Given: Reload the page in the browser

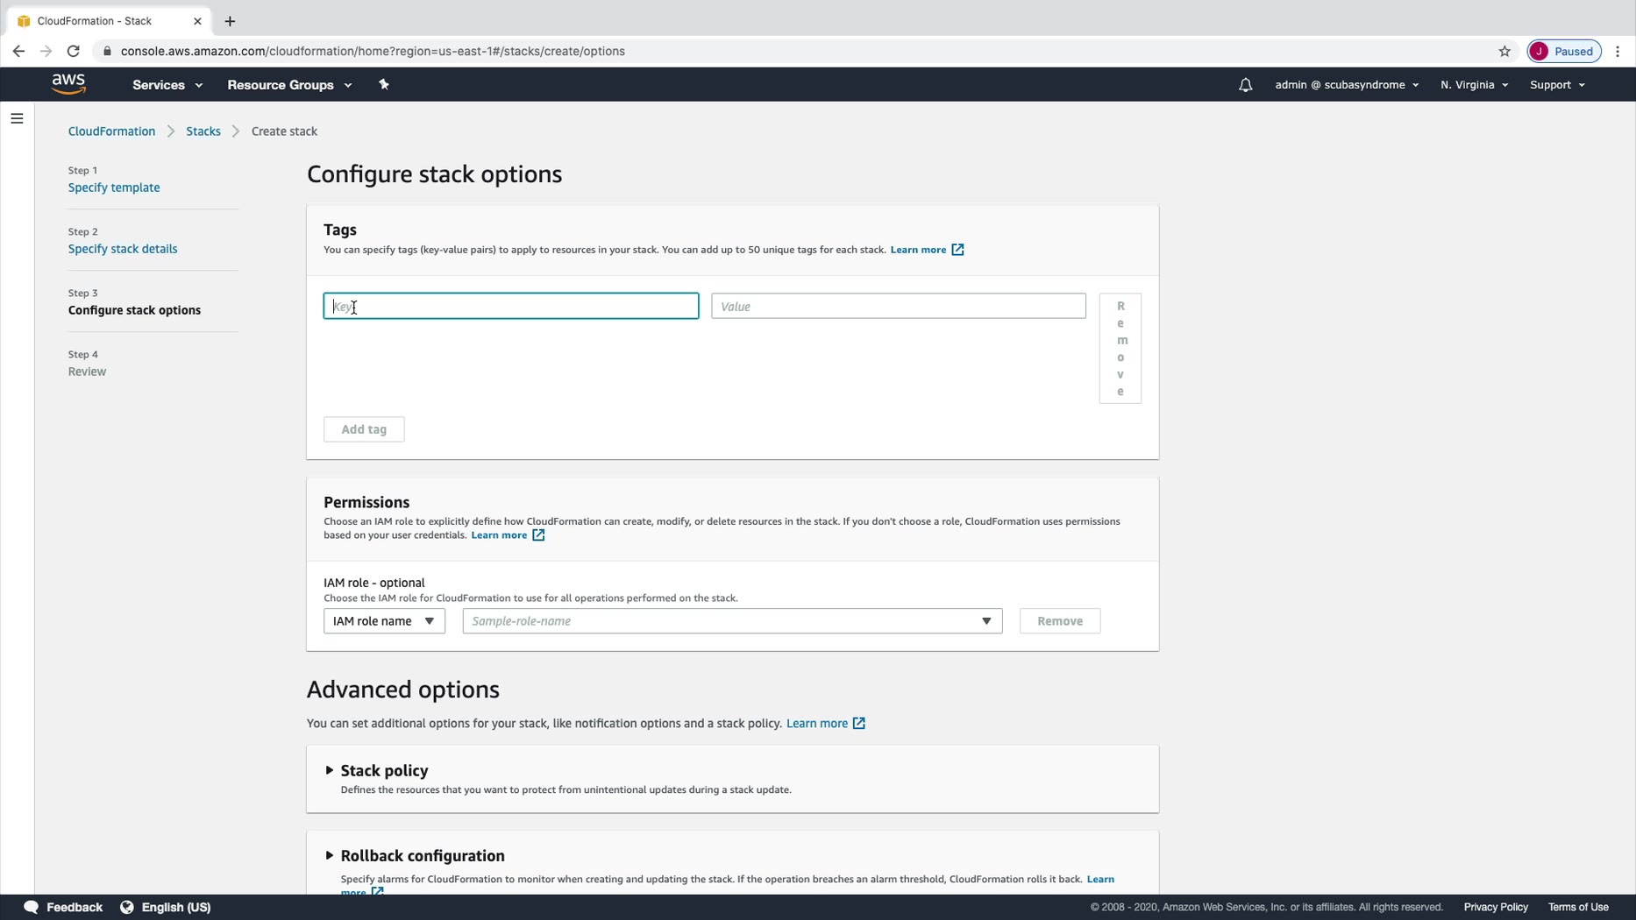Looking at the screenshot, I should click(x=74, y=51).
